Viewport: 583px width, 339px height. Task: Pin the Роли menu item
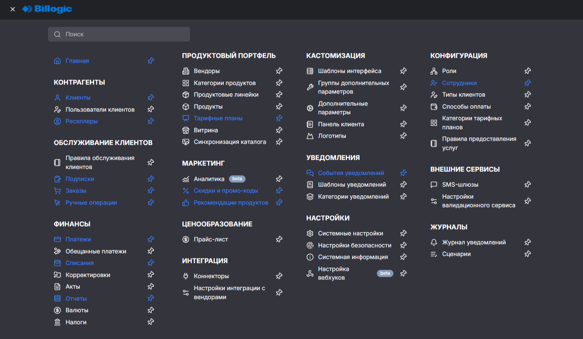(x=527, y=71)
